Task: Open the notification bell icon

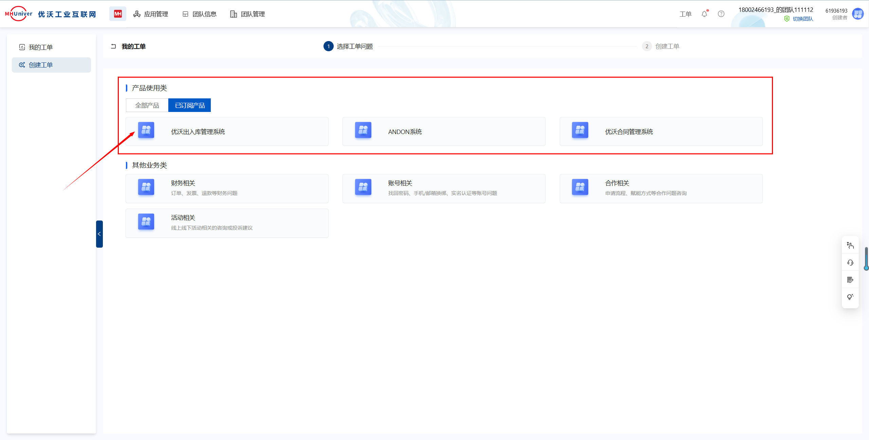Action: pyautogui.click(x=704, y=14)
